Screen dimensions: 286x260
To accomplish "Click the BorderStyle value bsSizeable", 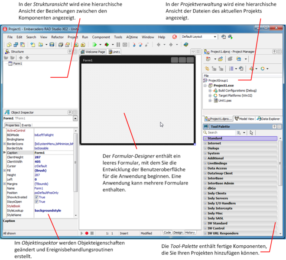I will [x=42, y=148].
